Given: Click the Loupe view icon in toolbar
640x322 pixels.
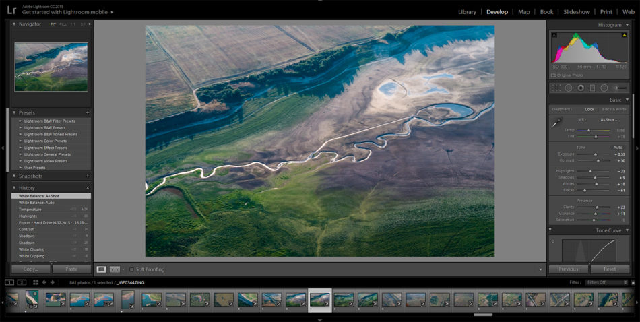Looking at the screenshot, I should coord(102,269).
